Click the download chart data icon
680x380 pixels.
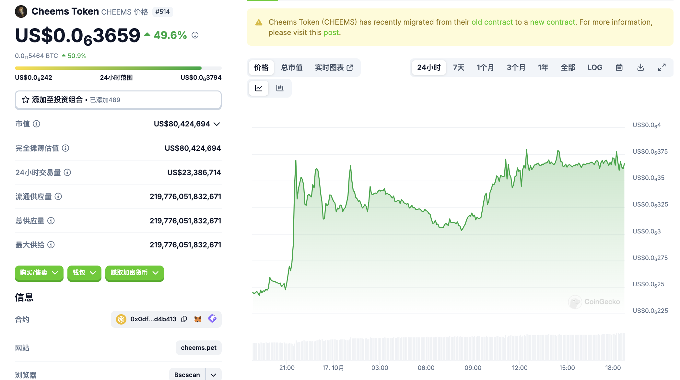pos(640,67)
